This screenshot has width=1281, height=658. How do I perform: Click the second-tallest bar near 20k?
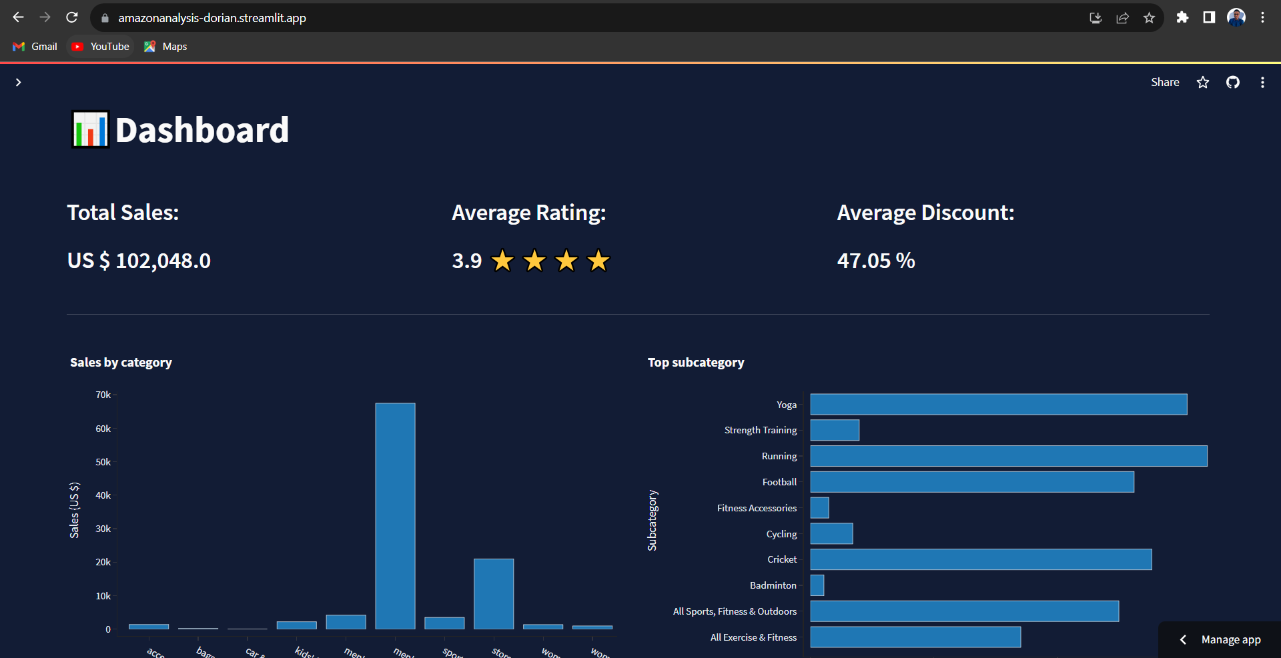tap(494, 594)
